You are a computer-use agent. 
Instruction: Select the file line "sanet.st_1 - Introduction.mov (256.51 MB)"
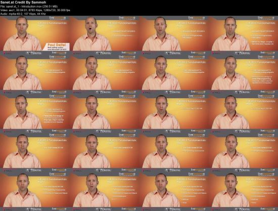[29, 7]
